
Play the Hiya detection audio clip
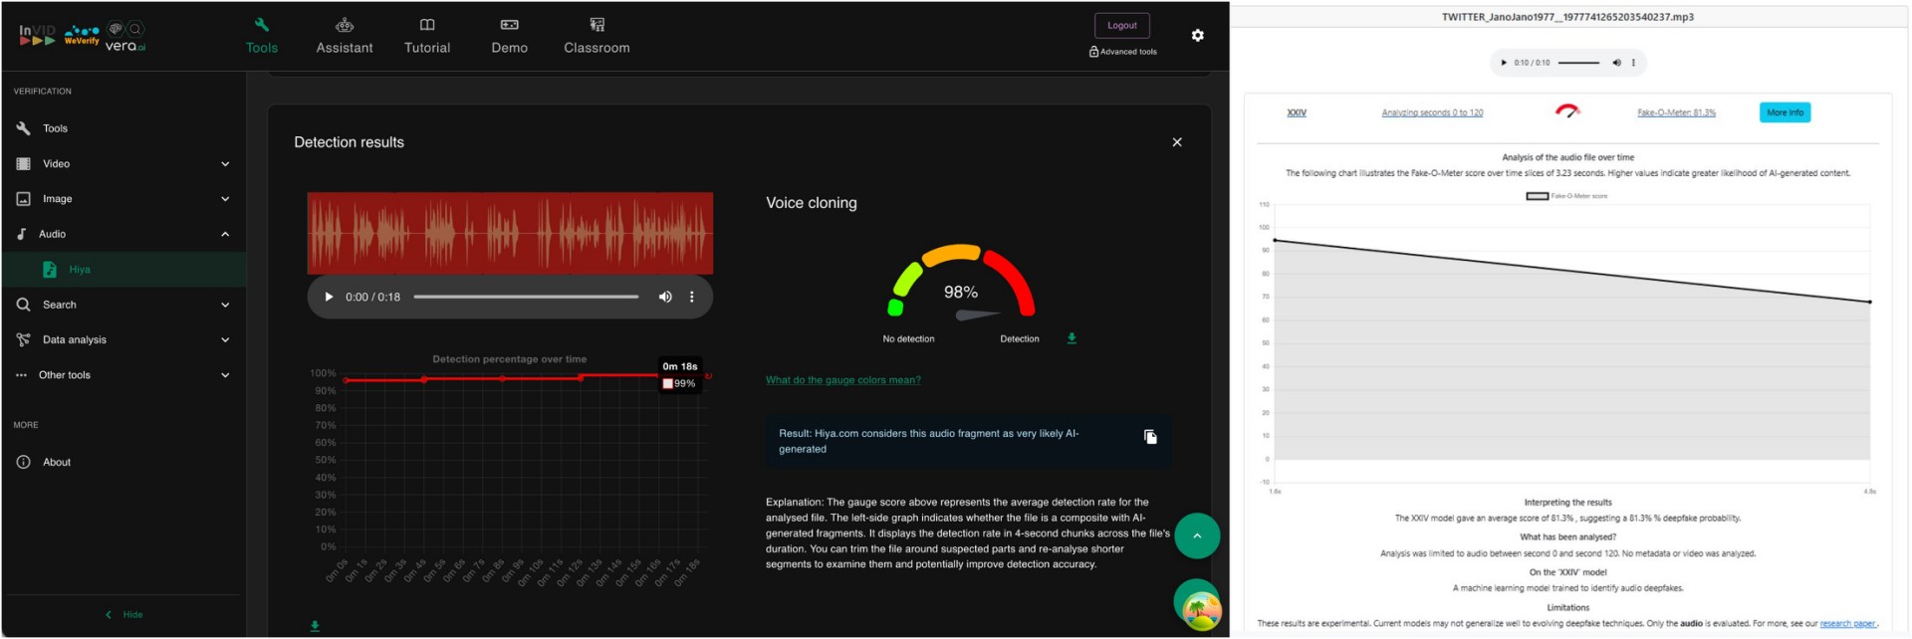(x=329, y=297)
